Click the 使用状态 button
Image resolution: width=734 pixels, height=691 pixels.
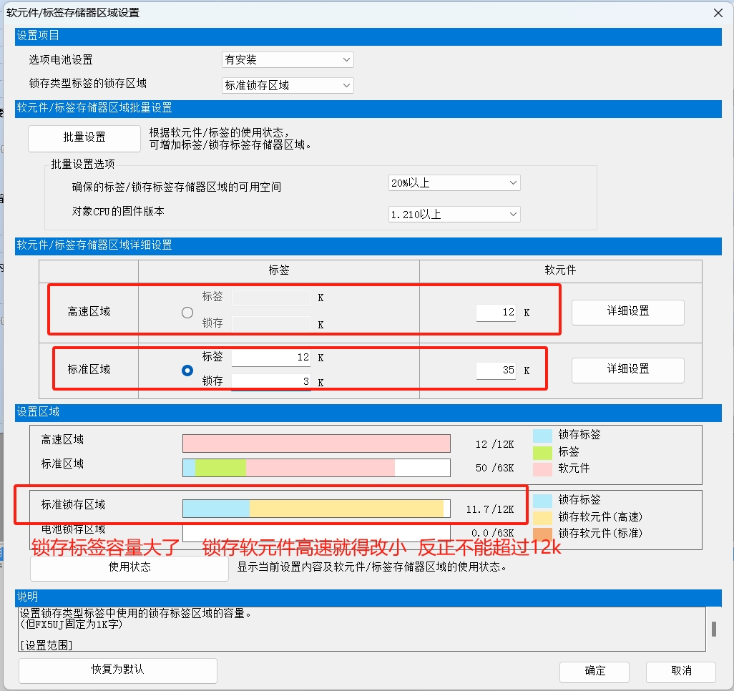pyautogui.click(x=129, y=567)
